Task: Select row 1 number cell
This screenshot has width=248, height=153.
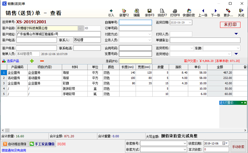Action: point(4,73)
